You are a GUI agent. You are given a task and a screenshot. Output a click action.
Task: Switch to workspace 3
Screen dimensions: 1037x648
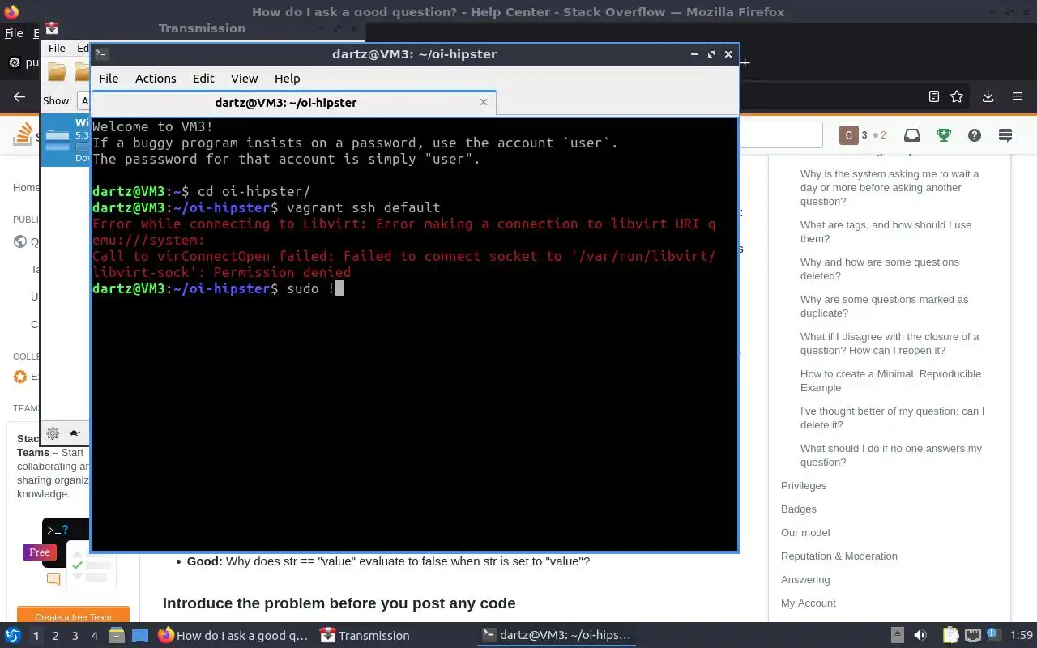(x=75, y=636)
